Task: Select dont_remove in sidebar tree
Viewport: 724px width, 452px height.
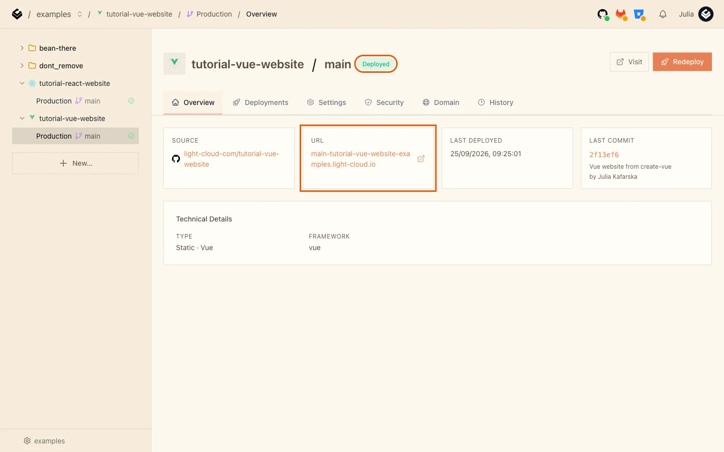Action: point(61,66)
